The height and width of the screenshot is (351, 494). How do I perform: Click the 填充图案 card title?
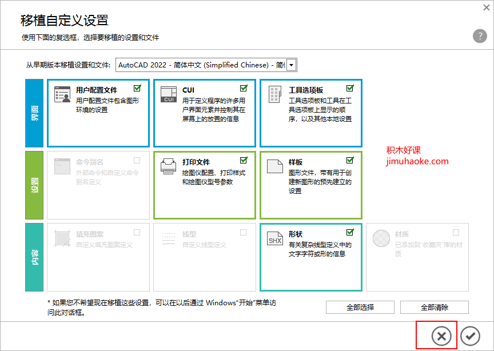(x=89, y=234)
